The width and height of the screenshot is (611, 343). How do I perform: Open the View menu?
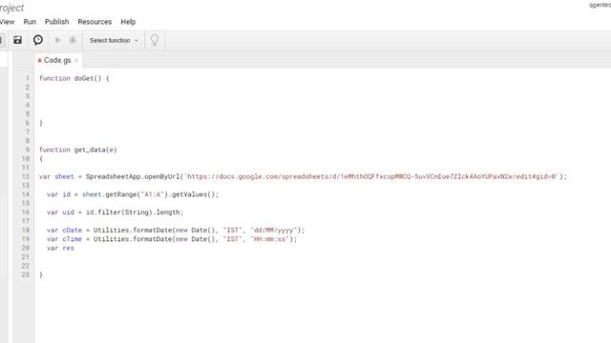click(x=8, y=22)
